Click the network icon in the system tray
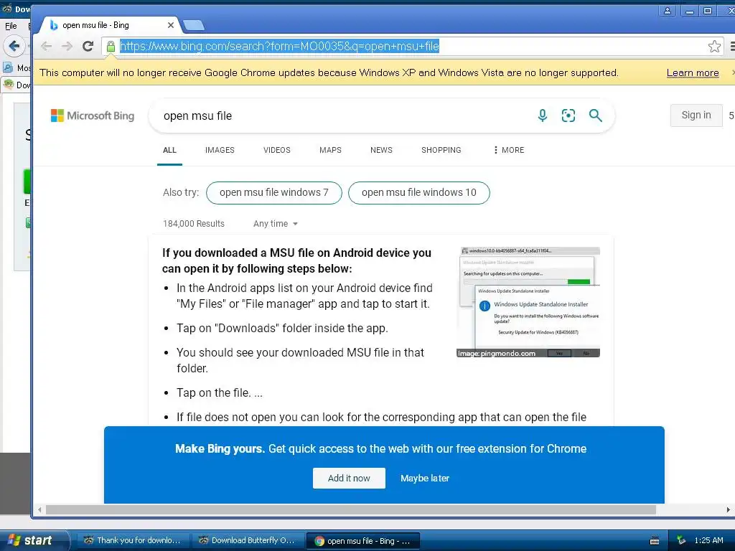 (681, 540)
